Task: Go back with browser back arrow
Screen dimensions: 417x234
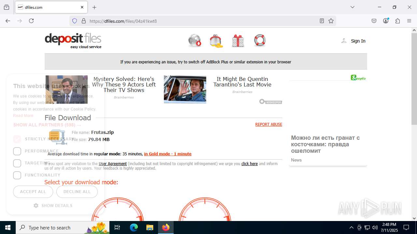Action: 8,21
